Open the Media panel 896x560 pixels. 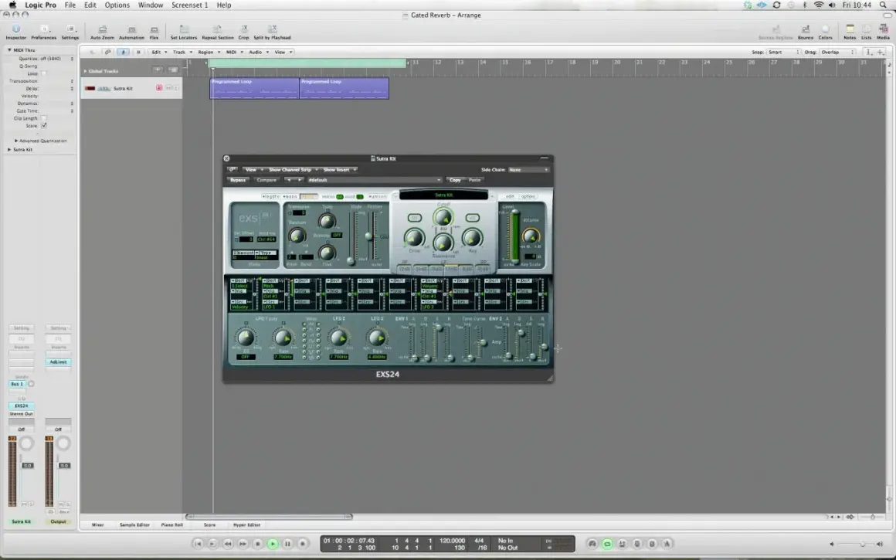(x=883, y=32)
